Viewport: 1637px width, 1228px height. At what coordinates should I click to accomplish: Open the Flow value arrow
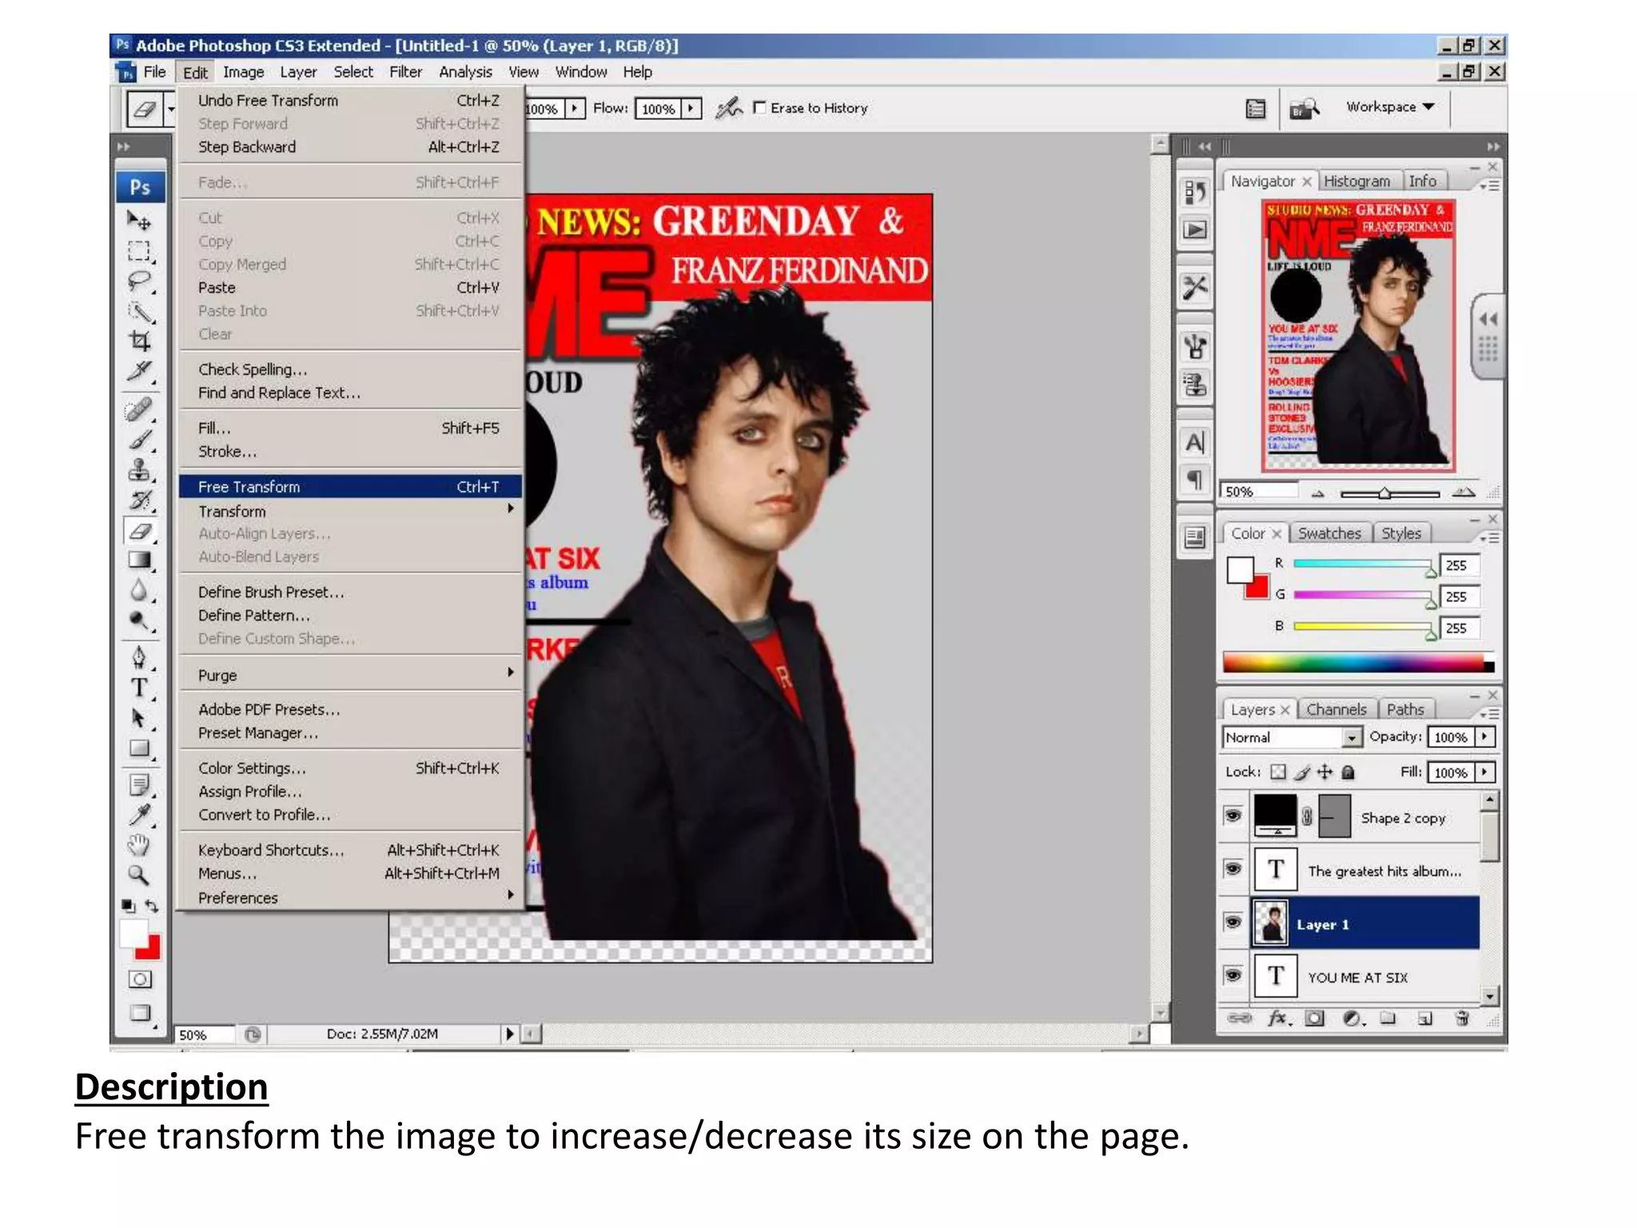[691, 108]
